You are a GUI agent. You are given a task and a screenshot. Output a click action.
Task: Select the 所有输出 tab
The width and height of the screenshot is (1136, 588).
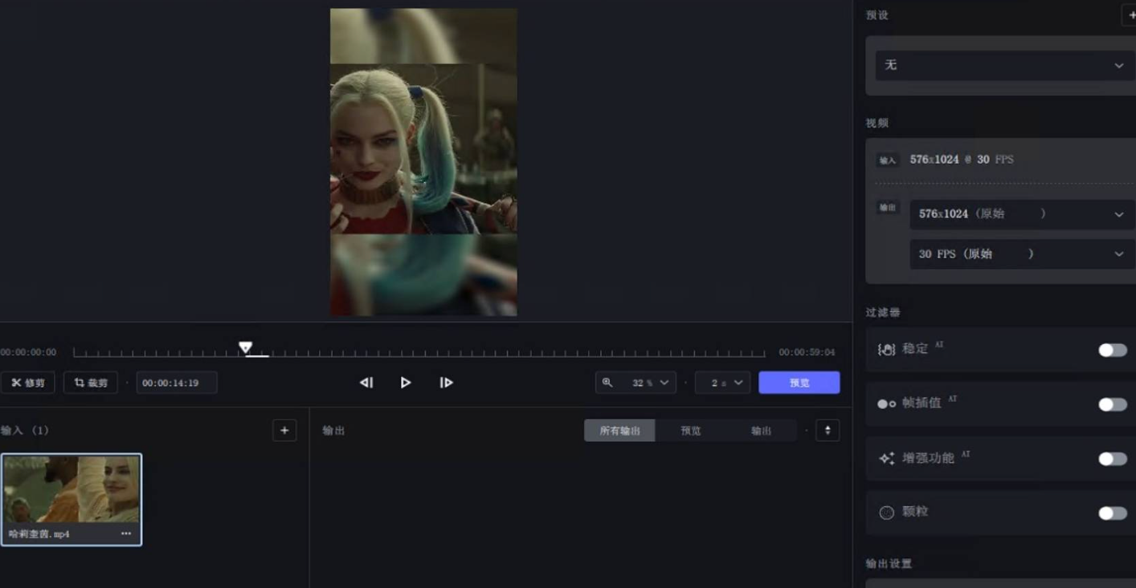click(619, 431)
